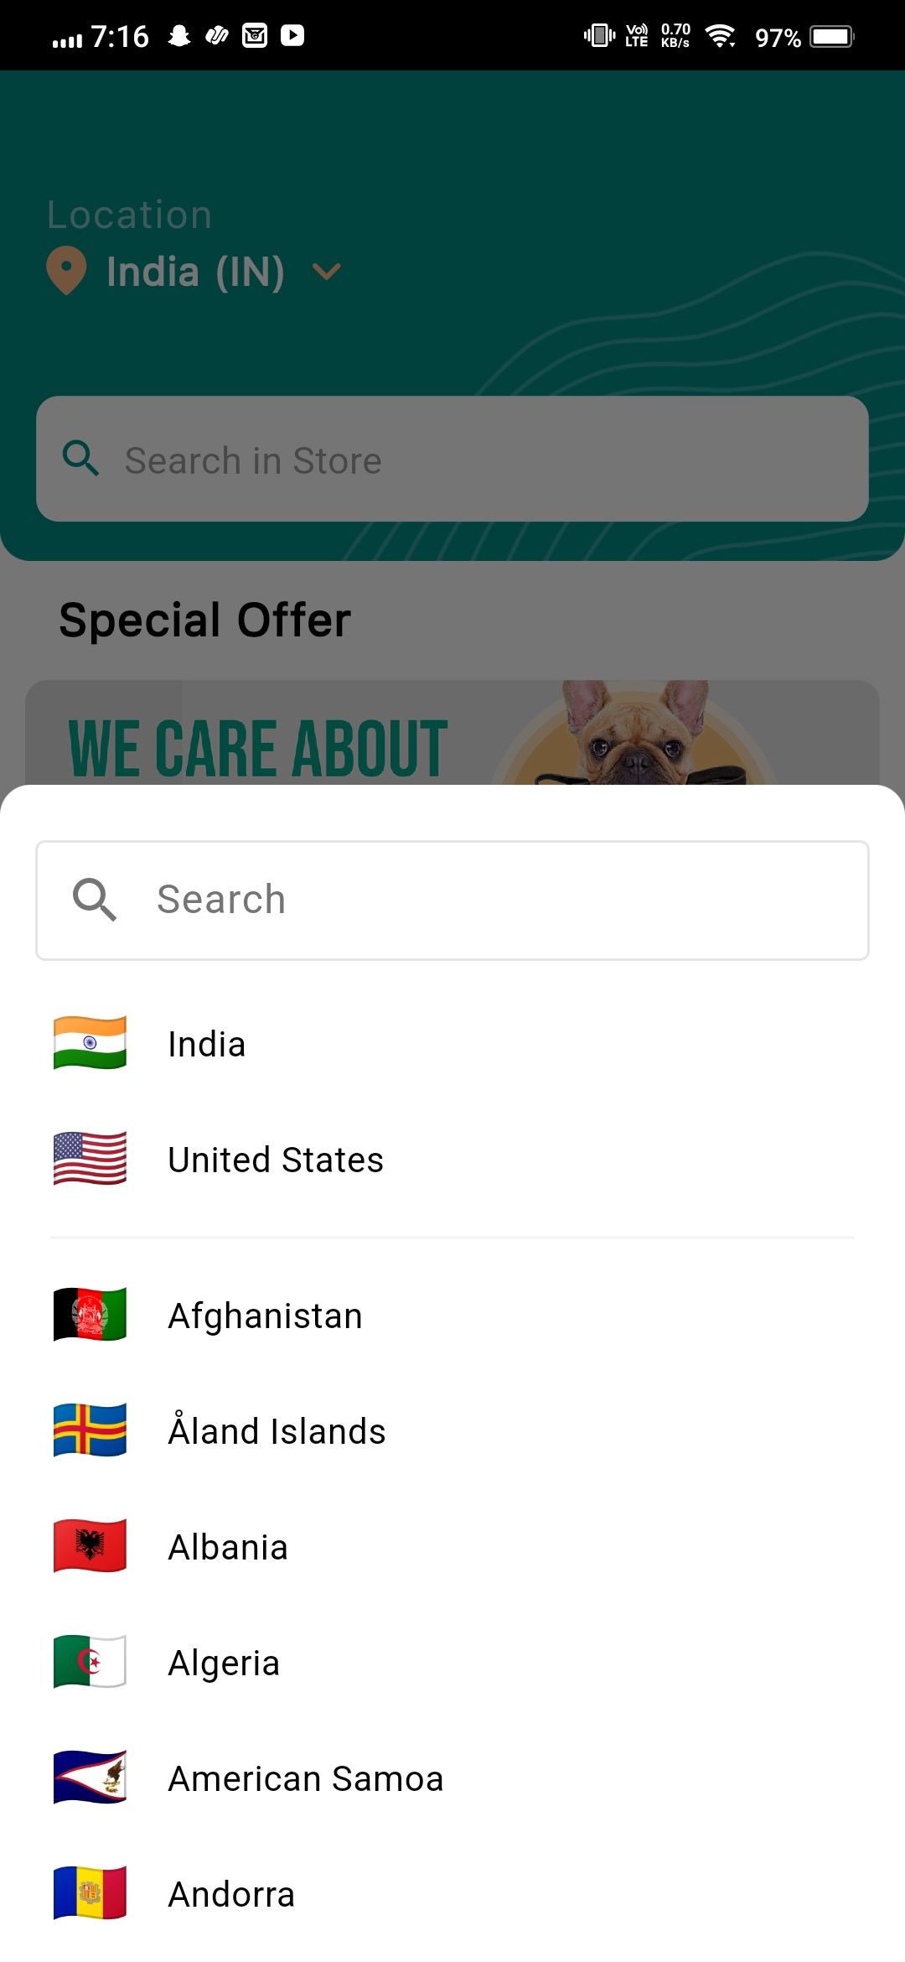
Task: Focus the country Search field
Action: coord(452,901)
